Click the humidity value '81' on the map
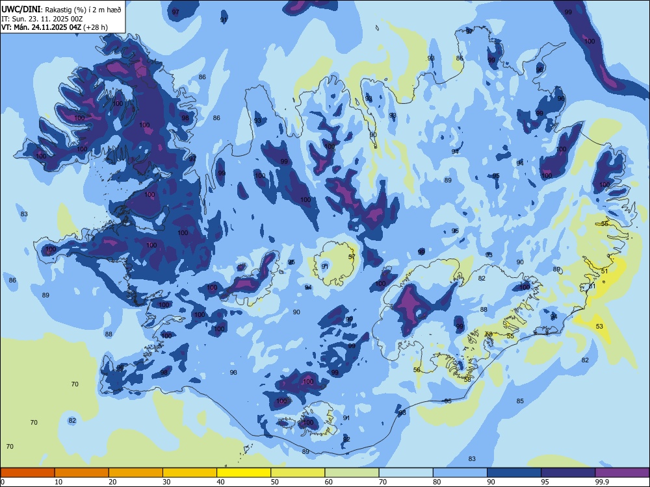Image resolution: width=650 pixels, height=487 pixels. pos(592,286)
